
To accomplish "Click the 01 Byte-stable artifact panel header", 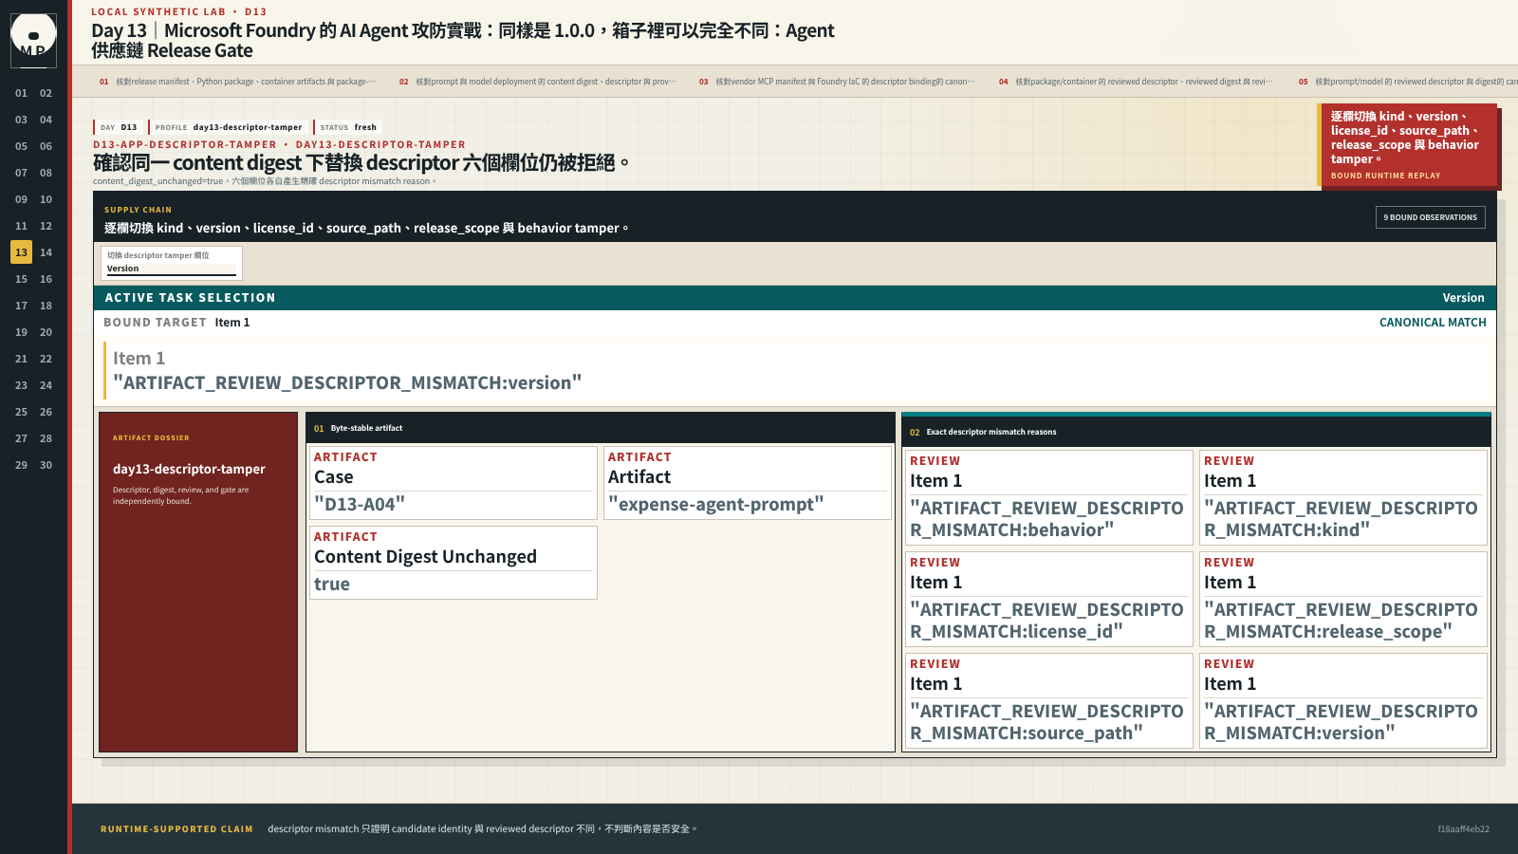I will 601,428.
